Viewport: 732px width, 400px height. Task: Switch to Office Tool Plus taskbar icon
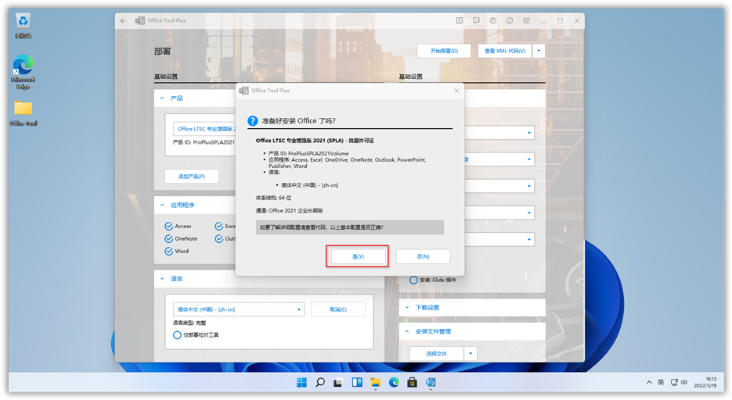pos(431,383)
